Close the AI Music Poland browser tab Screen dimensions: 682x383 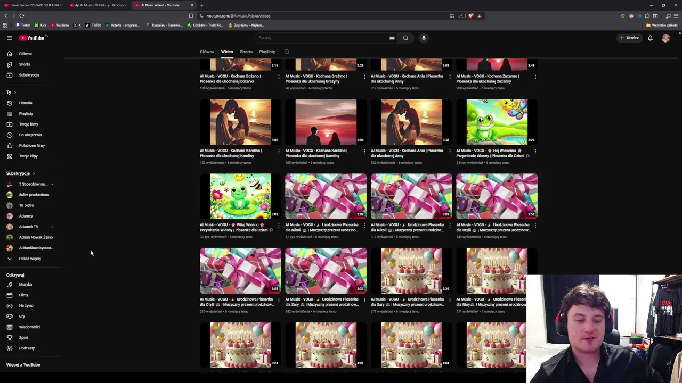[192, 5]
